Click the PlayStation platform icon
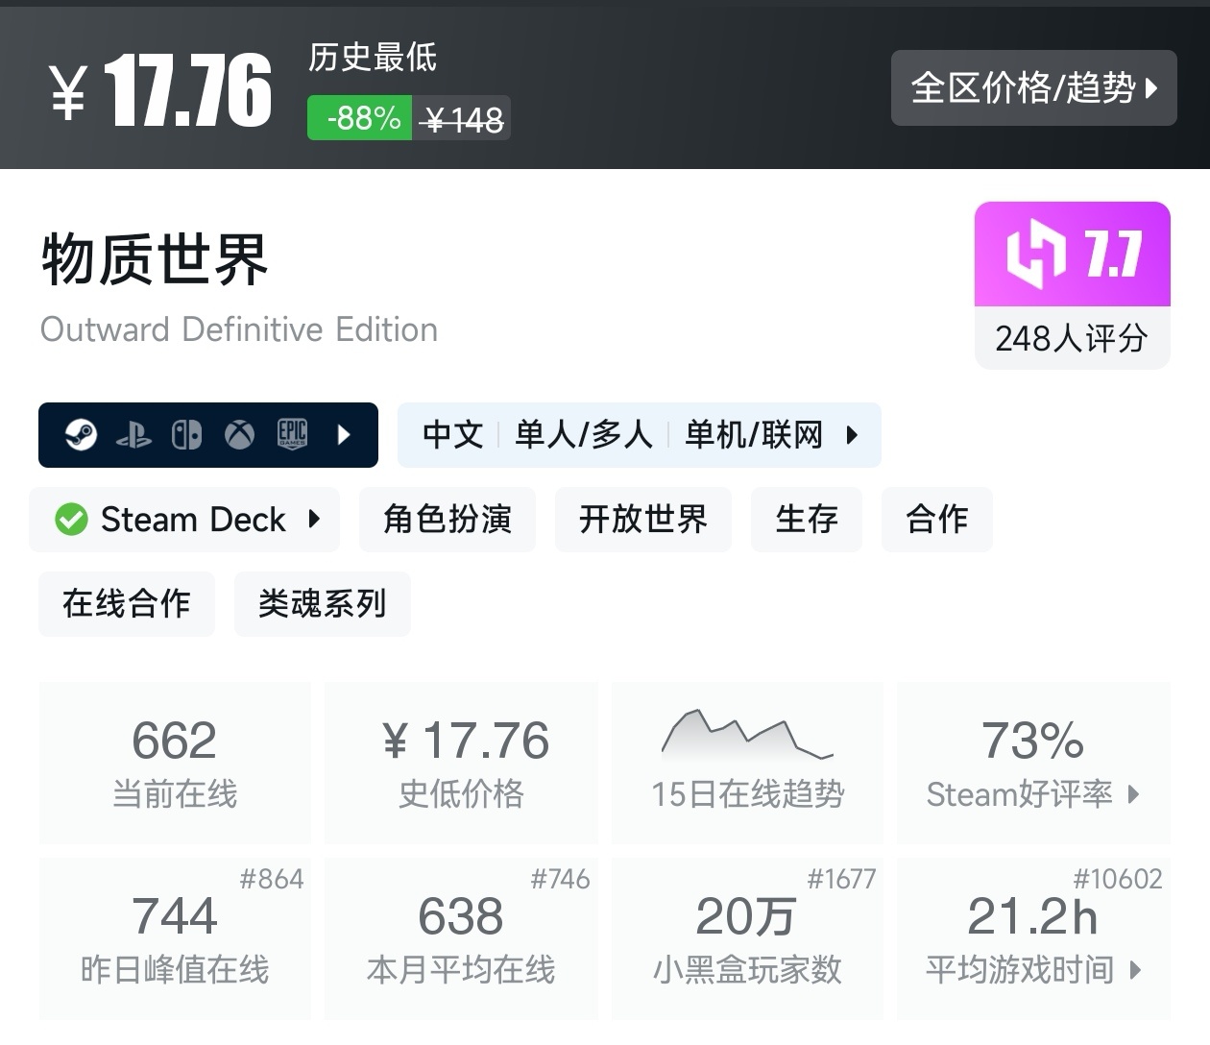1210x1045 pixels. [133, 436]
